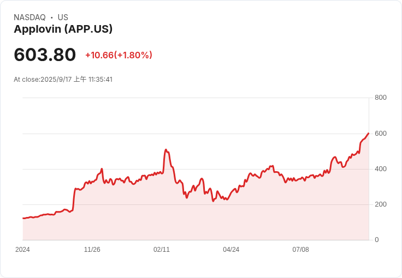The image size is (402, 278).
Task: Select the 600 y-axis label
Action: tap(381, 134)
